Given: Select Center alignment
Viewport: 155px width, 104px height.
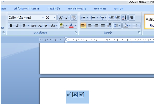Looking at the screenshot, I should tap(90, 26).
